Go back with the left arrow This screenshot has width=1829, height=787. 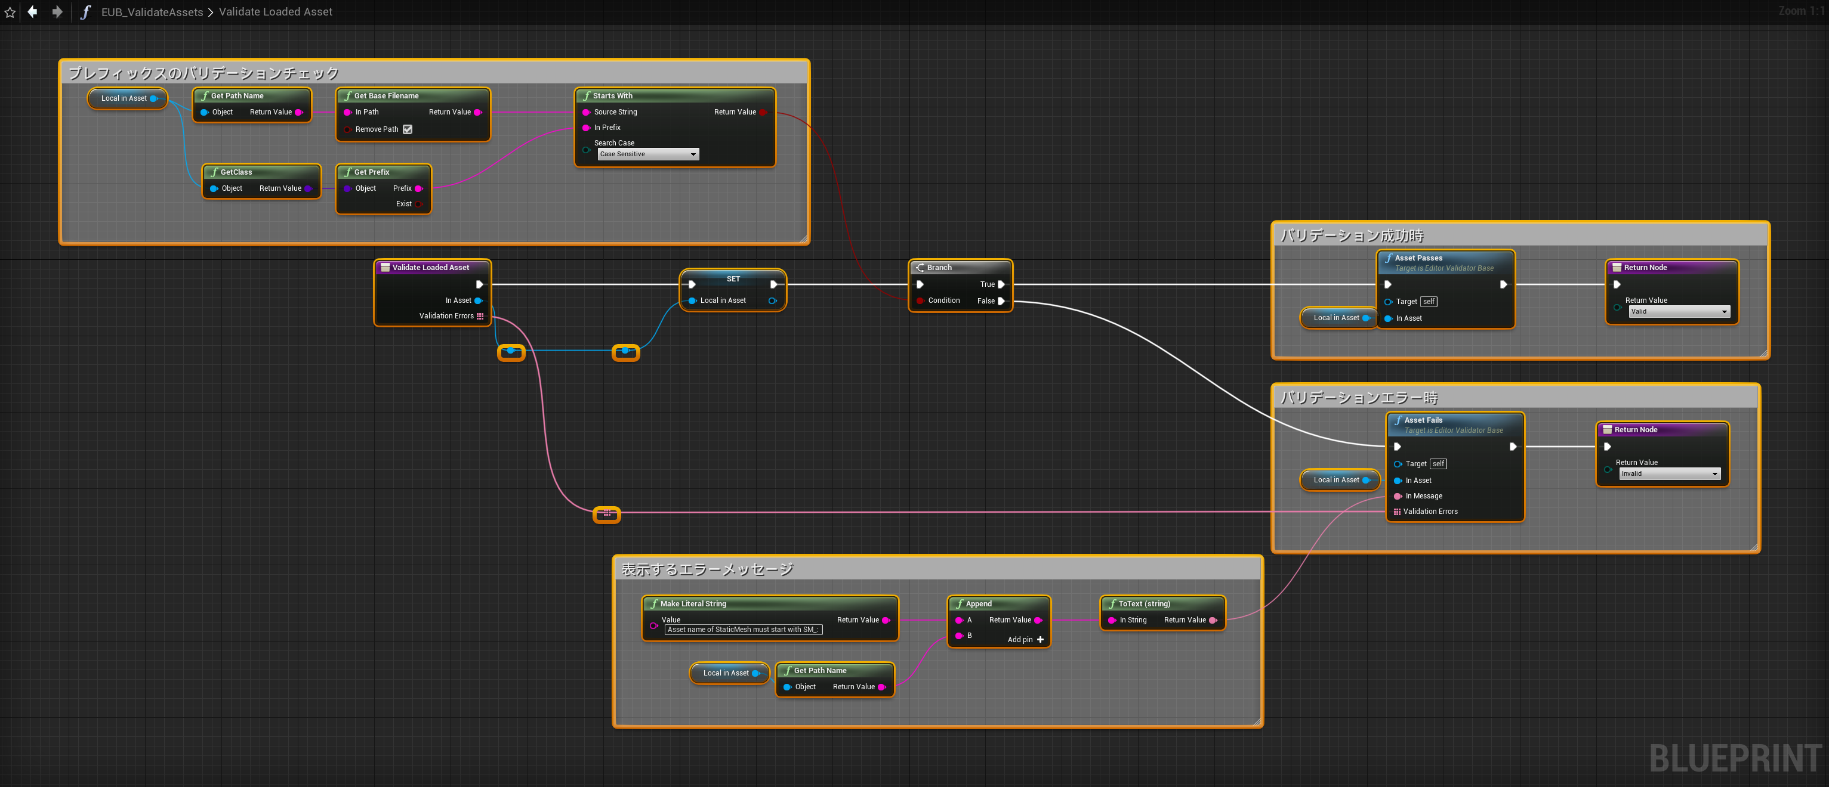point(33,11)
